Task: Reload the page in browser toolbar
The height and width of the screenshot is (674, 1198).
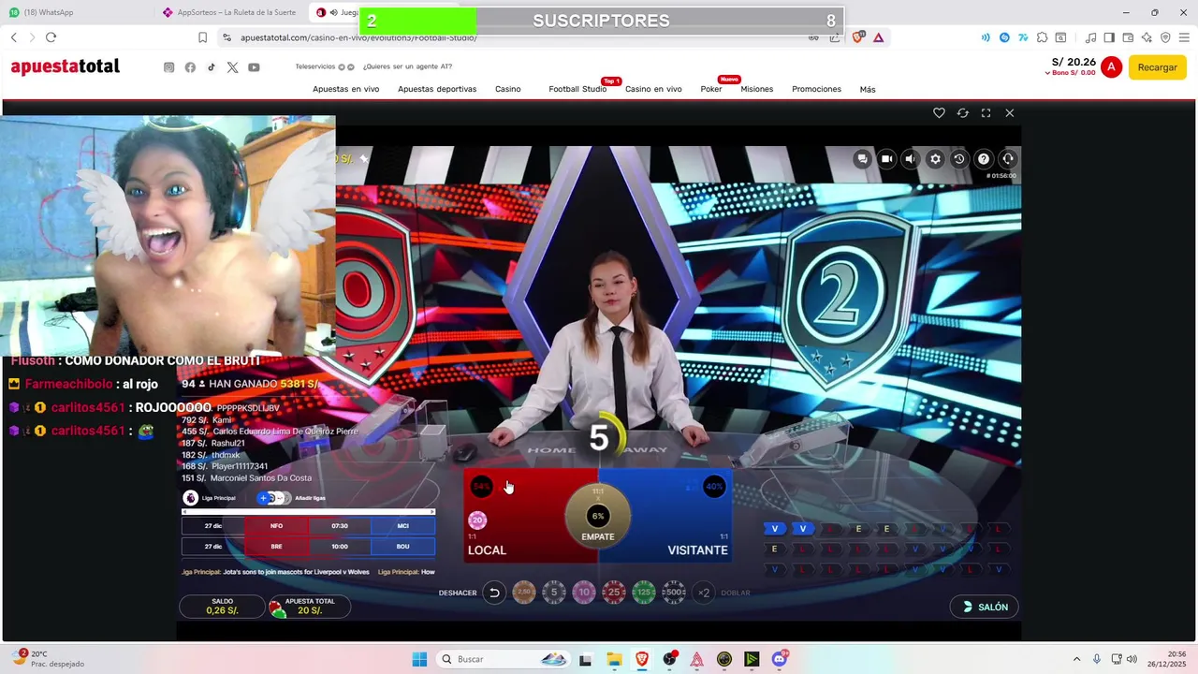Action: (x=51, y=37)
